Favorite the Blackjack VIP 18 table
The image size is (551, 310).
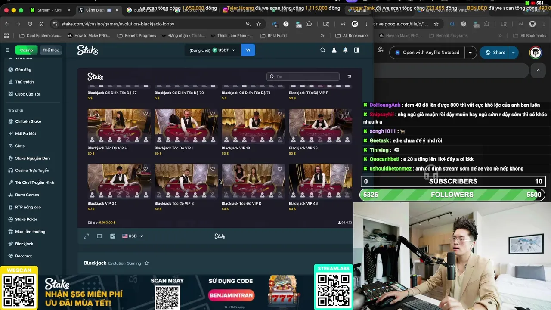click(280, 114)
